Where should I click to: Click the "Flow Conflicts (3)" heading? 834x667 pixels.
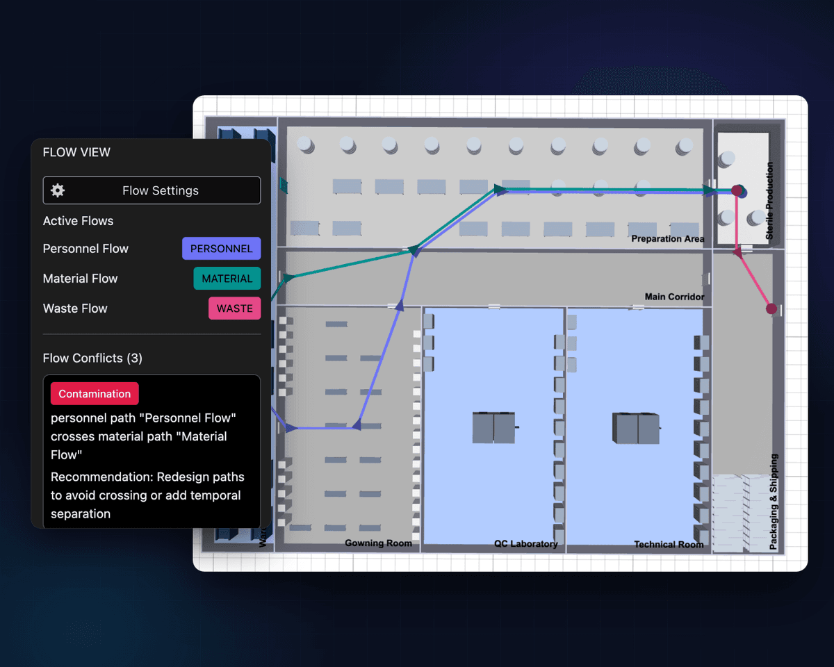pyautogui.click(x=92, y=359)
